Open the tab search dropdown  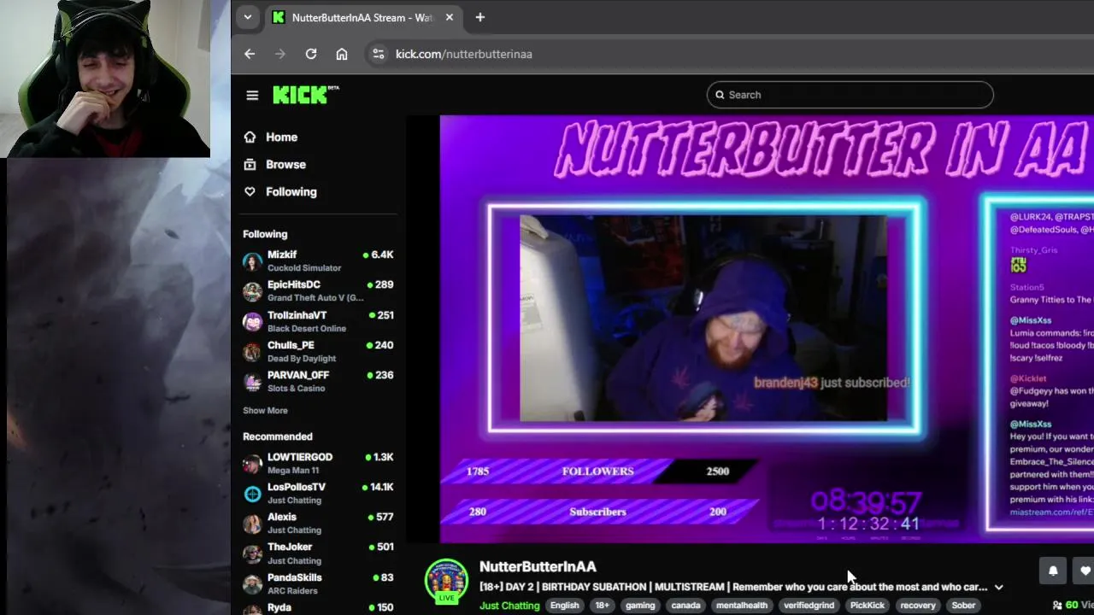(247, 17)
